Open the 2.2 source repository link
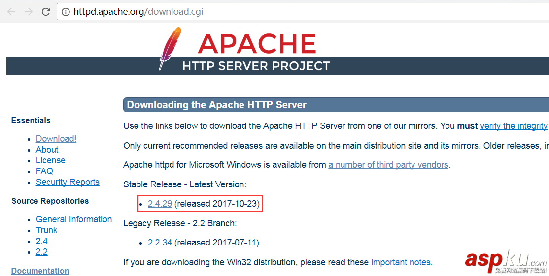Image resolution: width=549 pixels, height=276 pixels. [x=42, y=252]
